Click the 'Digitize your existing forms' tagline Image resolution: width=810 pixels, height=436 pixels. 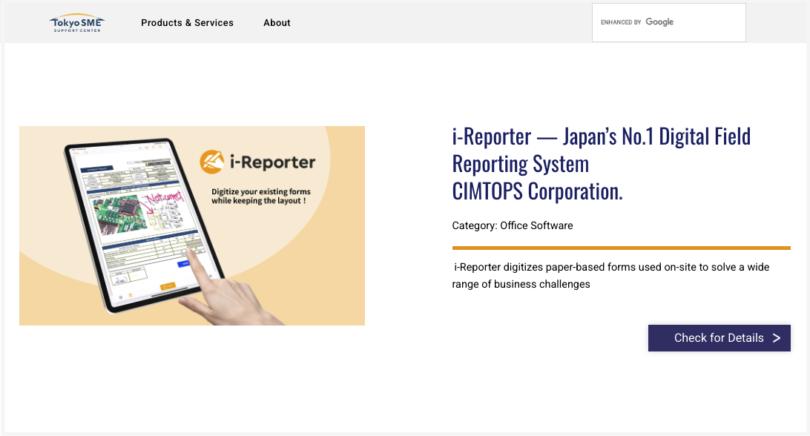[x=259, y=196]
